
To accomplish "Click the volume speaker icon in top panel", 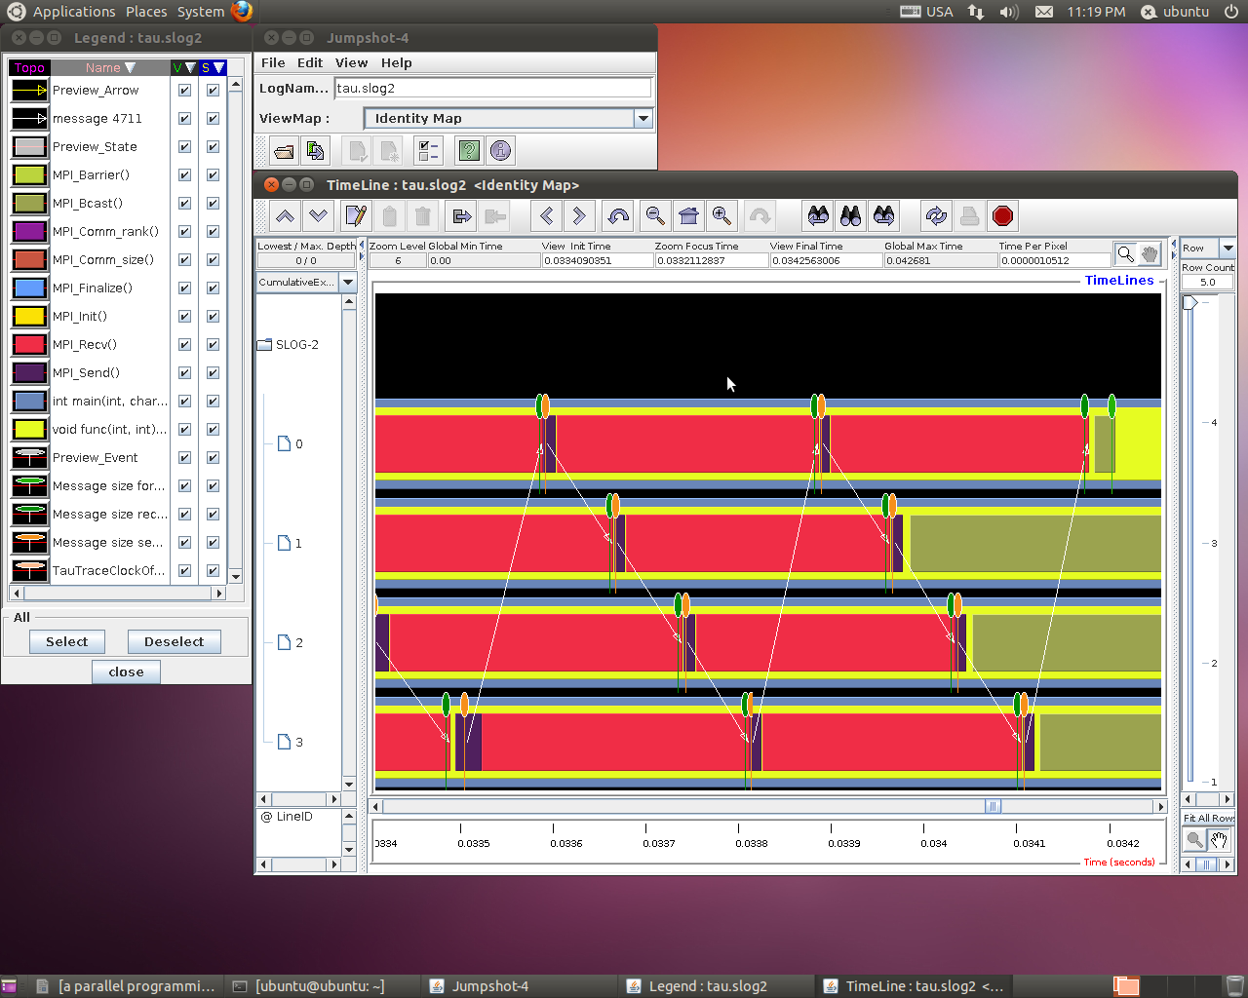I will pos(1008,12).
